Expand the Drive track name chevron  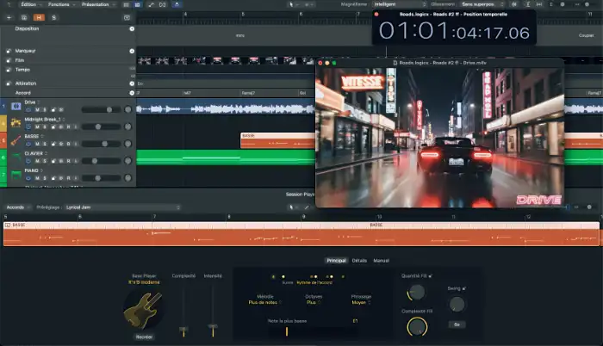pos(39,102)
